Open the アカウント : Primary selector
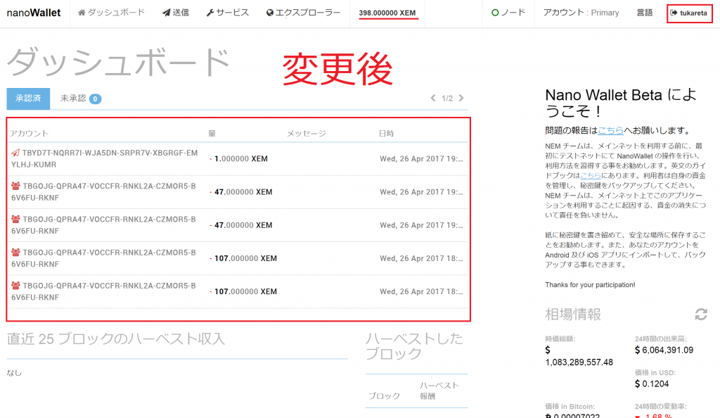Screen dimensions: 720x418 581,13
